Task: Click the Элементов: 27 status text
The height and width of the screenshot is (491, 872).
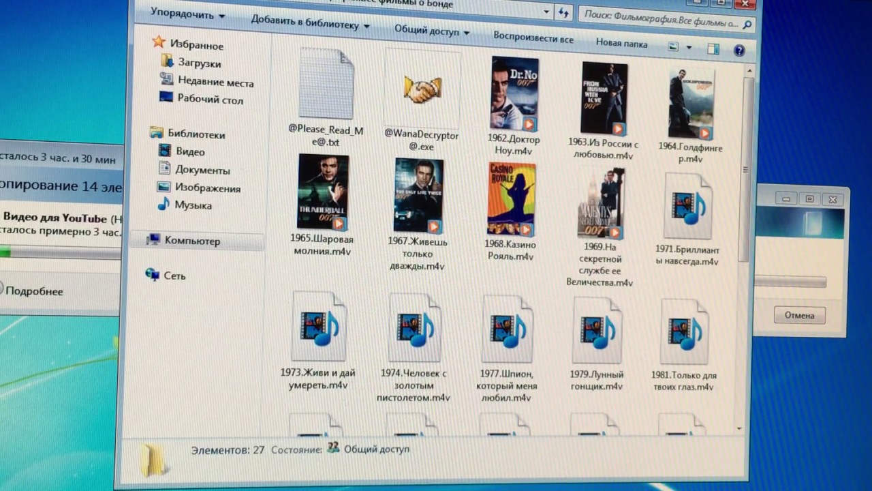Action: click(x=228, y=450)
